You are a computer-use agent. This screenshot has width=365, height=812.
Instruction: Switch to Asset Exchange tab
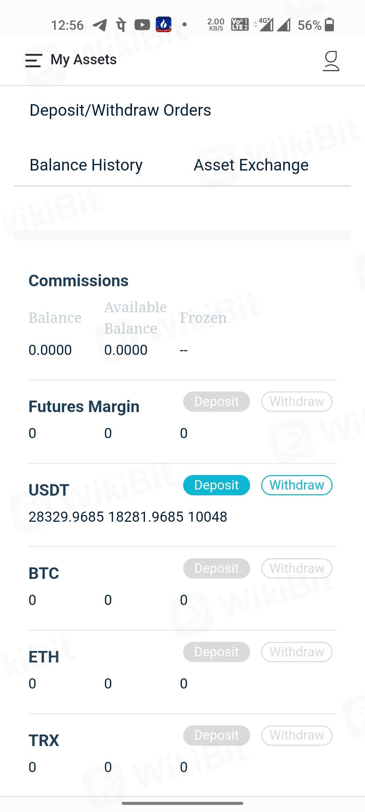(x=251, y=165)
